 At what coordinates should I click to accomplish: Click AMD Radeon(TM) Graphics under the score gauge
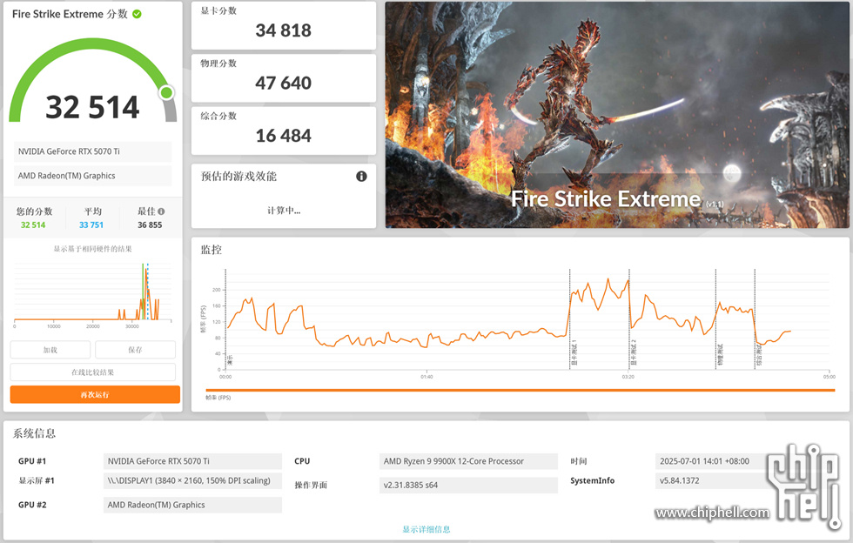tap(93, 176)
